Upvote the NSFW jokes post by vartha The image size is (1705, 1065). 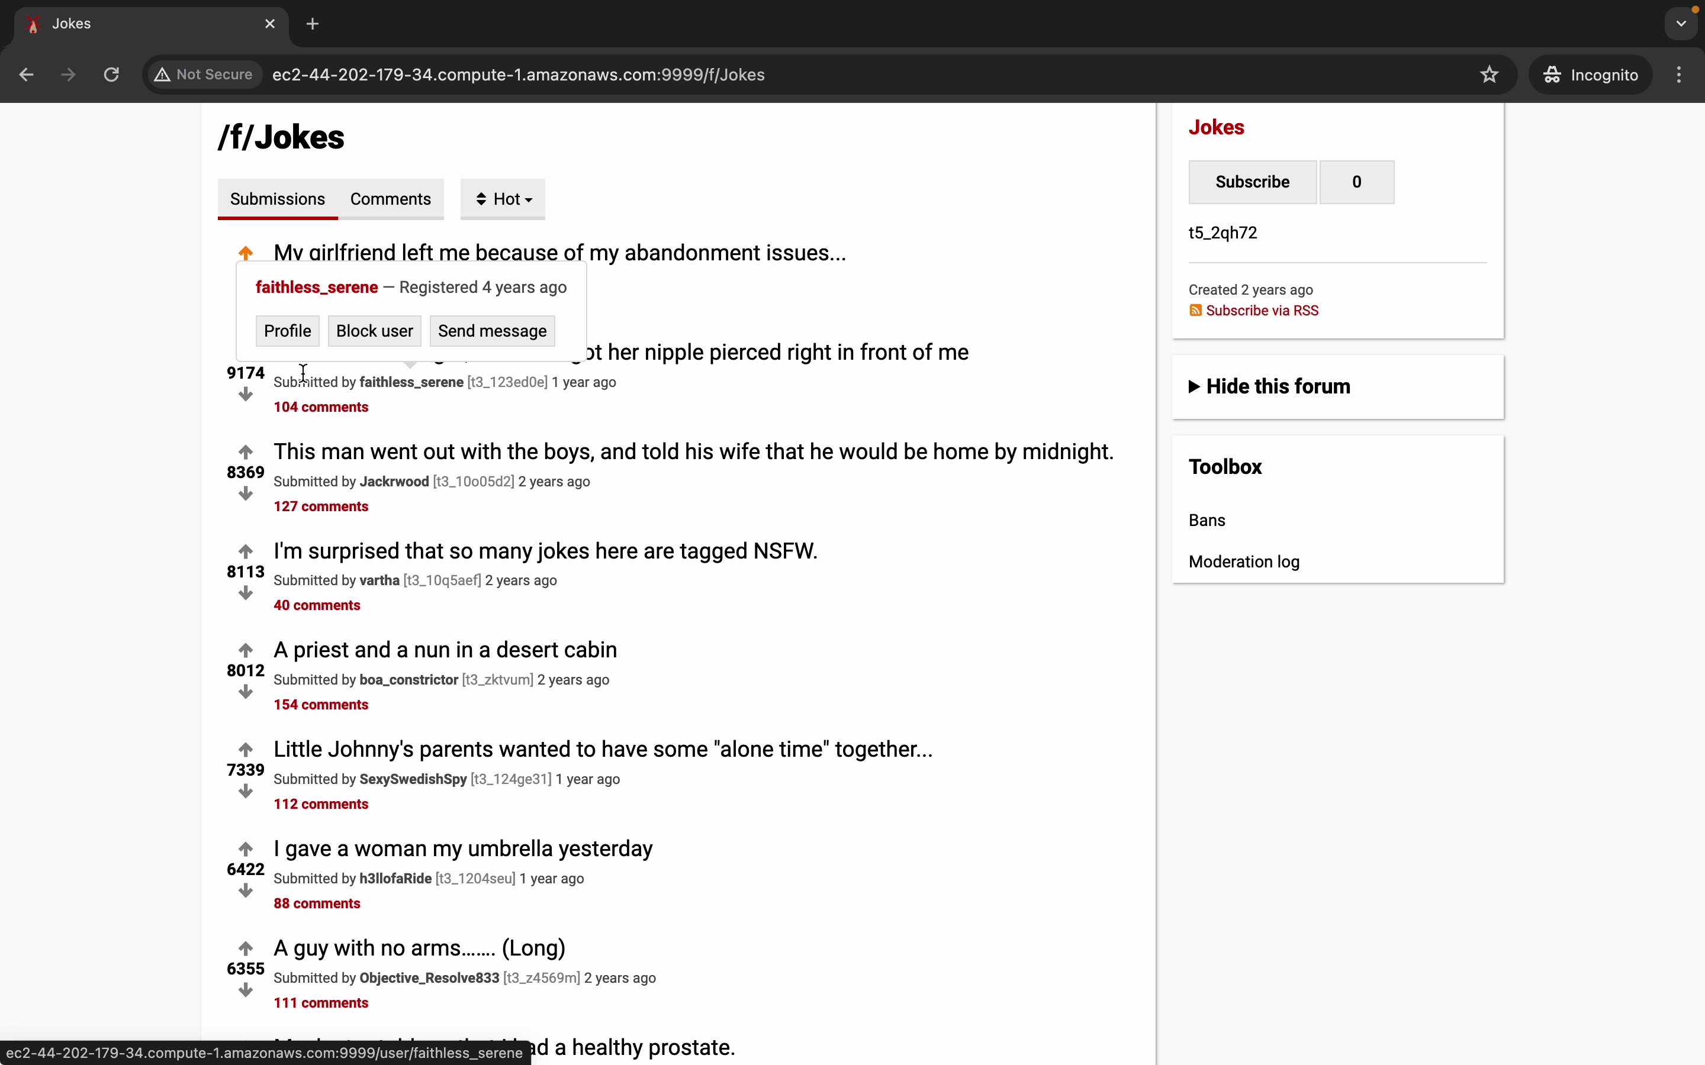click(245, 551)
